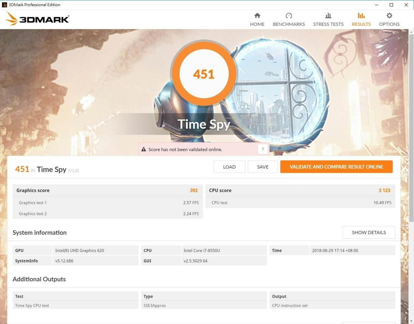The height and width of the screenshot is (324, 414).
Task: Click the GUI version v2.5.5029 64
Action: pyautogui.click(x=195, y=261)
